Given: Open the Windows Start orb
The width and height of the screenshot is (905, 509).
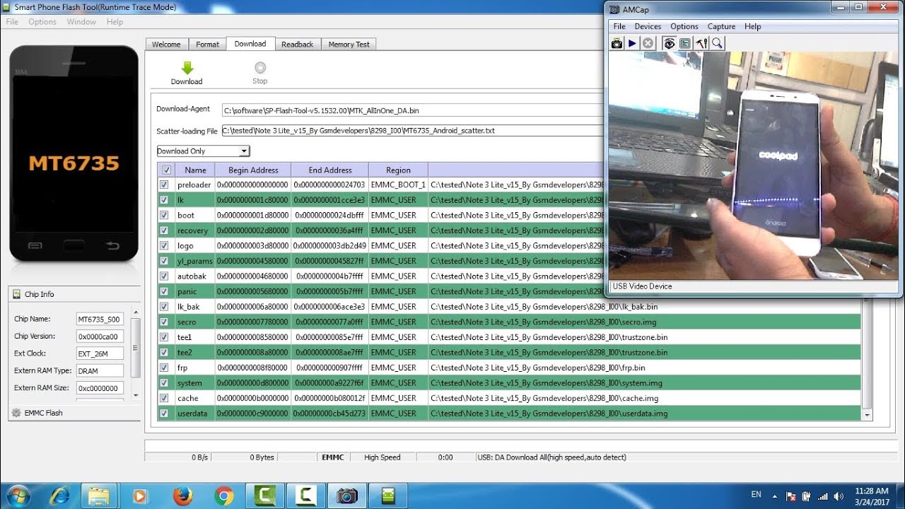Looking at the screenshot, I should (17, 496).
